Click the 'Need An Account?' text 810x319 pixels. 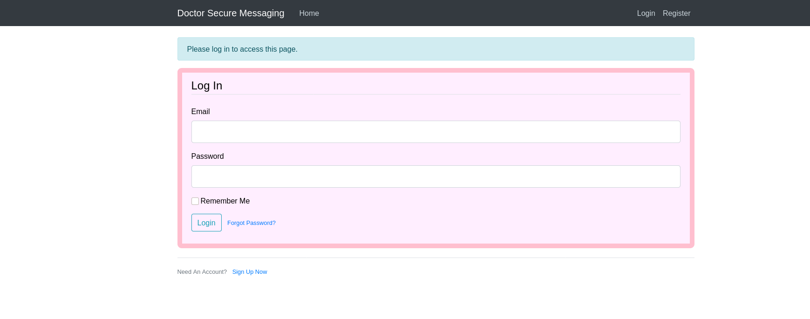point(202,272)
